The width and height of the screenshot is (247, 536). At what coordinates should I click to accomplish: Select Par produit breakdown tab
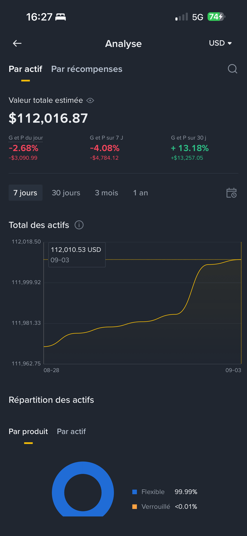click(x=28, y=431)
